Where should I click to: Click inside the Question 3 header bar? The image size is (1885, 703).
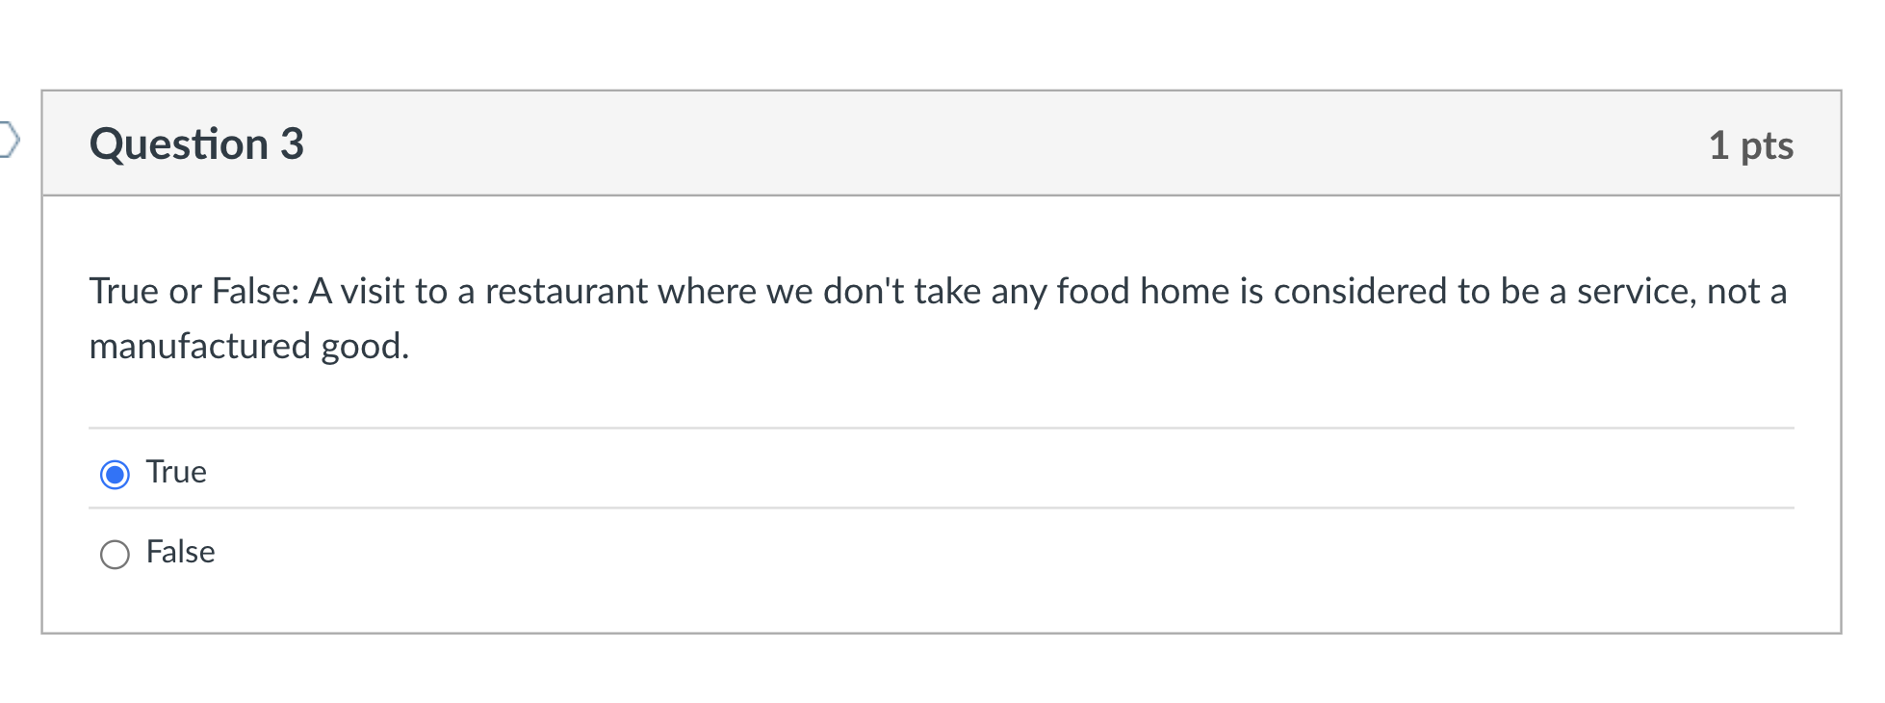pos(866,144)
